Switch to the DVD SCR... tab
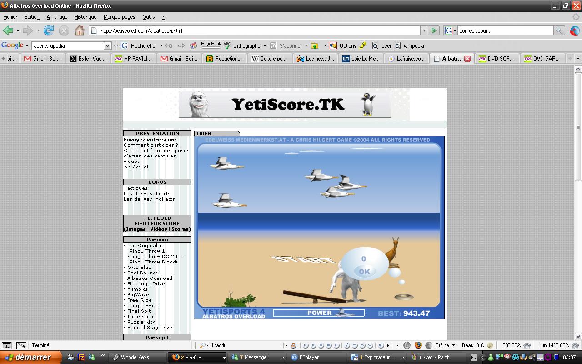 [x=497, y=59]
